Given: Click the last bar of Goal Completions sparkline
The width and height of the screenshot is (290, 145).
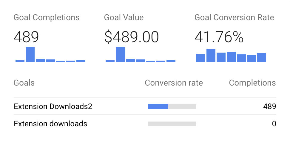Looking at the screenshot, I should [81, 61].
